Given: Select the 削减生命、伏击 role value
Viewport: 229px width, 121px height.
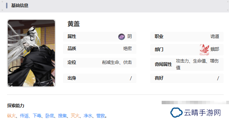Looking at the screenshot, I should point(117,63).
